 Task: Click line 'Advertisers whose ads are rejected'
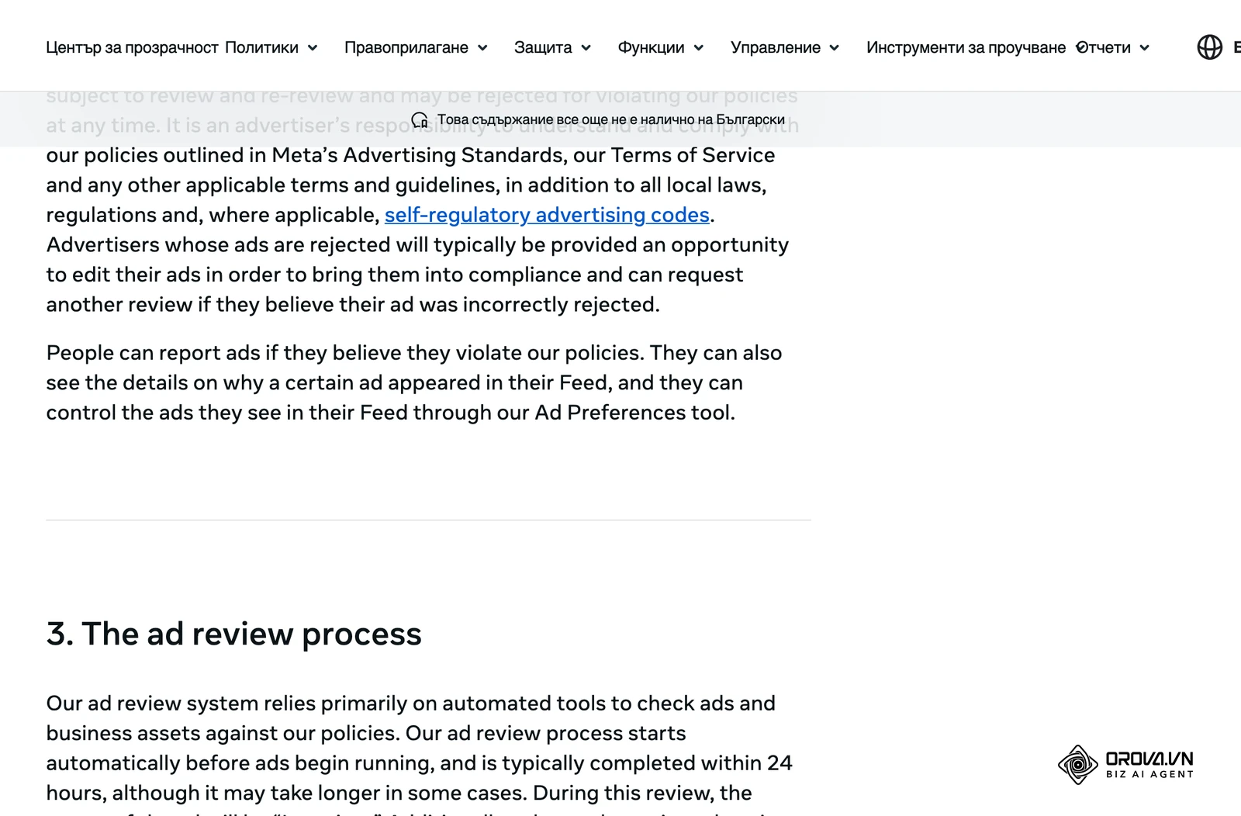tap(417, 245)
